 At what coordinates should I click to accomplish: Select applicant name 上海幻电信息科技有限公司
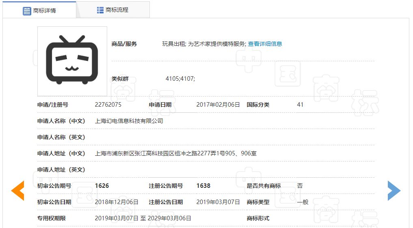tap(129, 121)
